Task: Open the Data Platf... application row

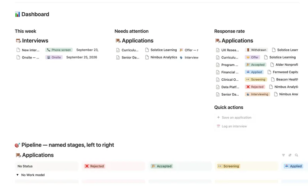Action: (x=230, y=87)
